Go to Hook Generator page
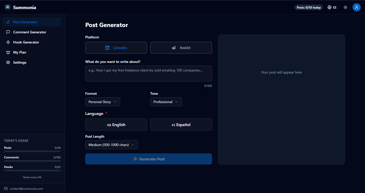 click(32, 42)
